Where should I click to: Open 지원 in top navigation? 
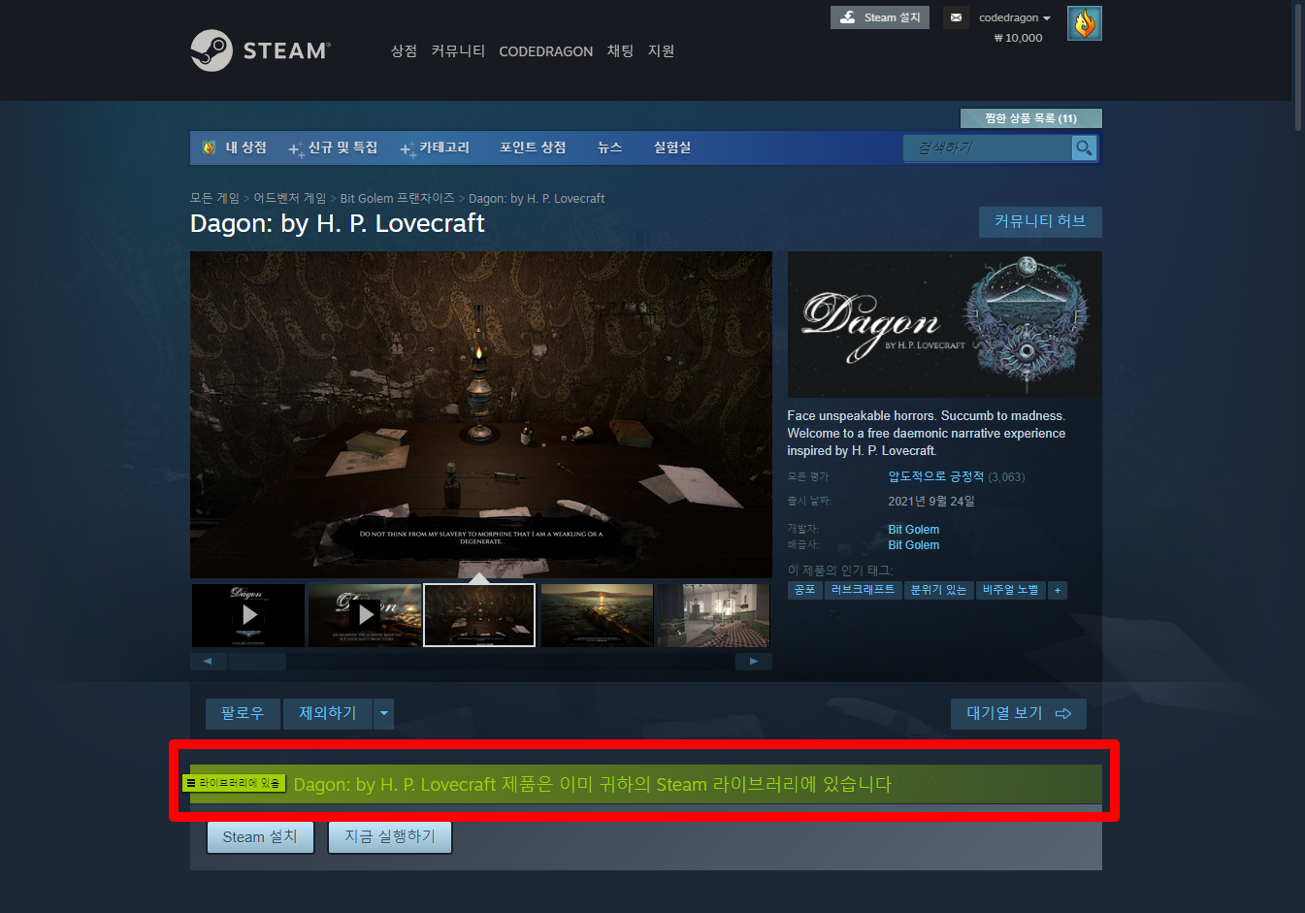(x=661, y=51)
